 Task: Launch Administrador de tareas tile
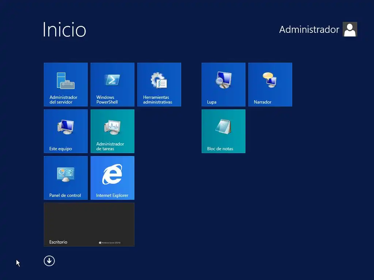pos(112,131)
